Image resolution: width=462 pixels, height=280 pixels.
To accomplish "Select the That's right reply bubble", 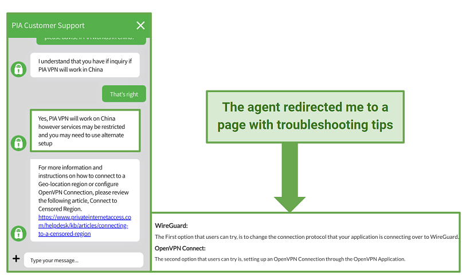I will pyautogui.click(x=124, y=94).
